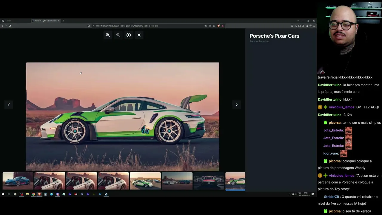Click the main green and white Porsche photo

pos(123,117)
